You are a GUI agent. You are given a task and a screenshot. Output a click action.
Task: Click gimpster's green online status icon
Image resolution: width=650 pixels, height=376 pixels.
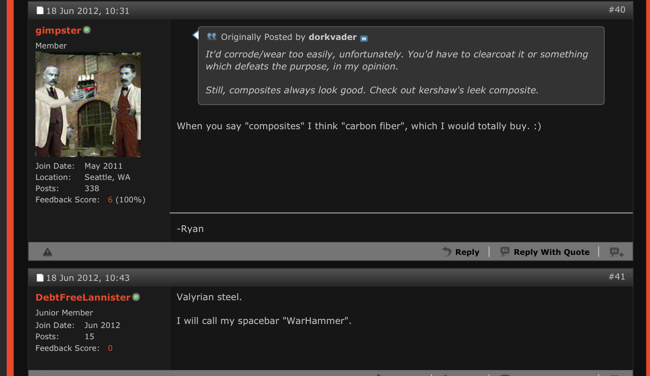pyautogui.click(x=87, y=30)
